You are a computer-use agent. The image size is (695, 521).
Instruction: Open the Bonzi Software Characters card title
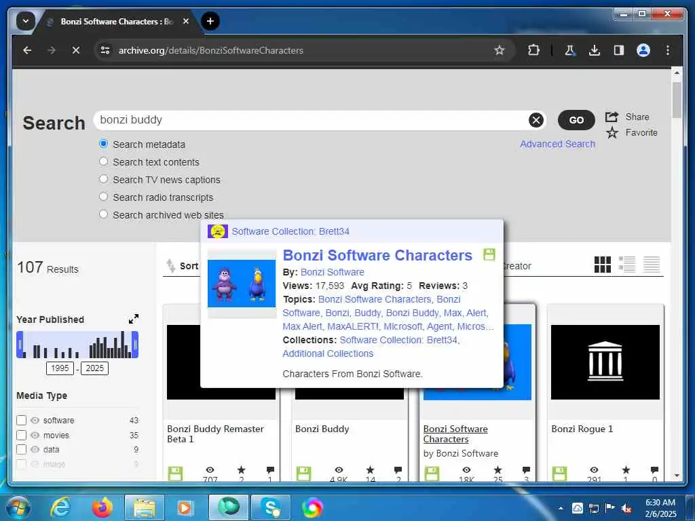(455, 434)
